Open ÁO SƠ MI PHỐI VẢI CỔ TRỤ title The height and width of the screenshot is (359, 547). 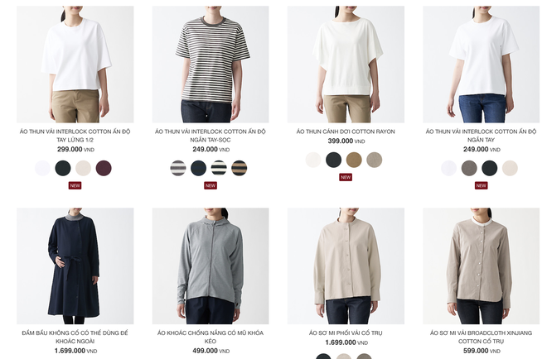point(346,333)
